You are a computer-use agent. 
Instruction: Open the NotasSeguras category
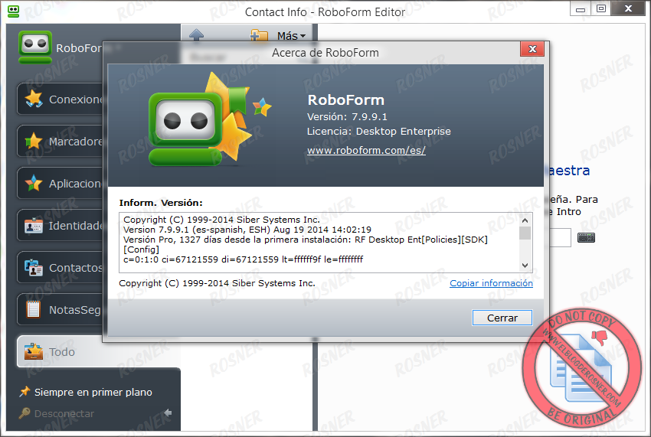pos(60,310)
